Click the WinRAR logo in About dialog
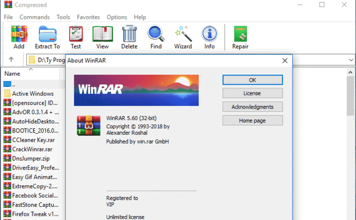This screenshot has width=356, height=220. pos(136,90)
